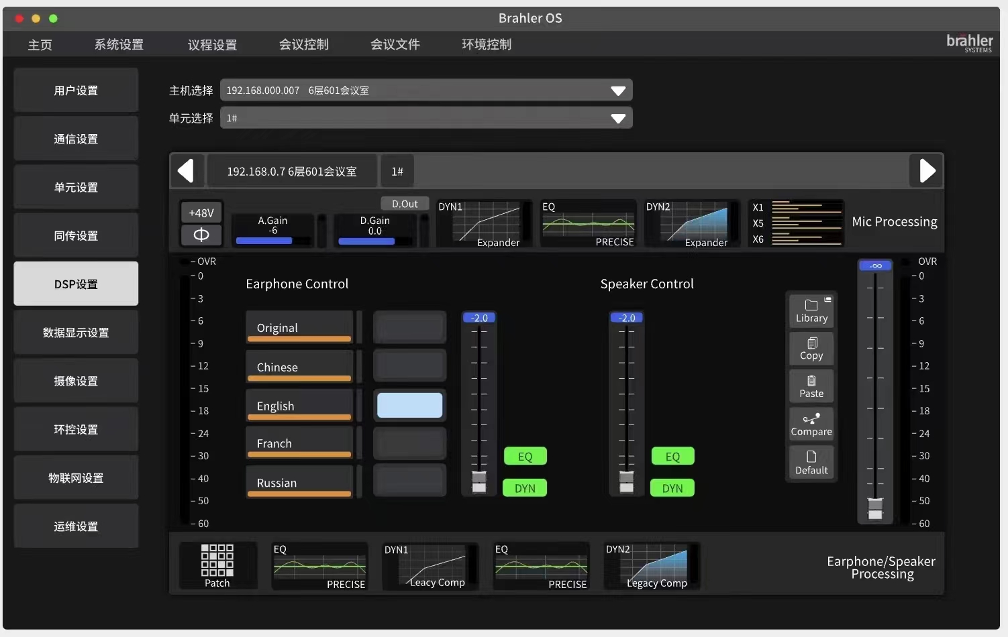Screen dimensions: 1008x637
Task: Select the English language channel
Action: 299,405
